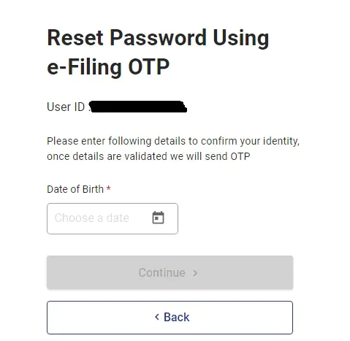
Task: Click the 'Continue' text label
Action: [x=162, y=272]
